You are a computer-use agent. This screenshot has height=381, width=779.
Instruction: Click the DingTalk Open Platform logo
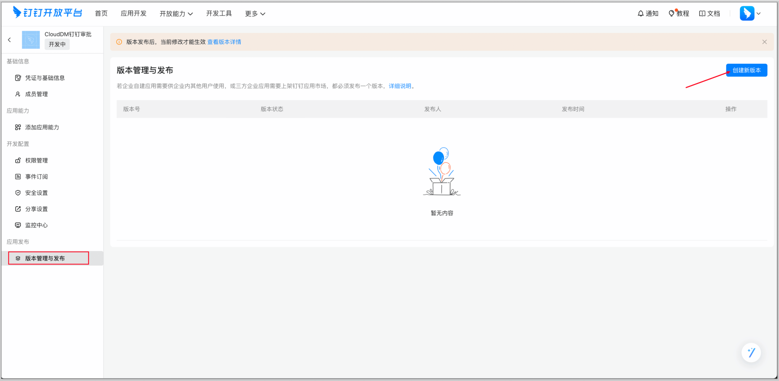click(47, 13)
